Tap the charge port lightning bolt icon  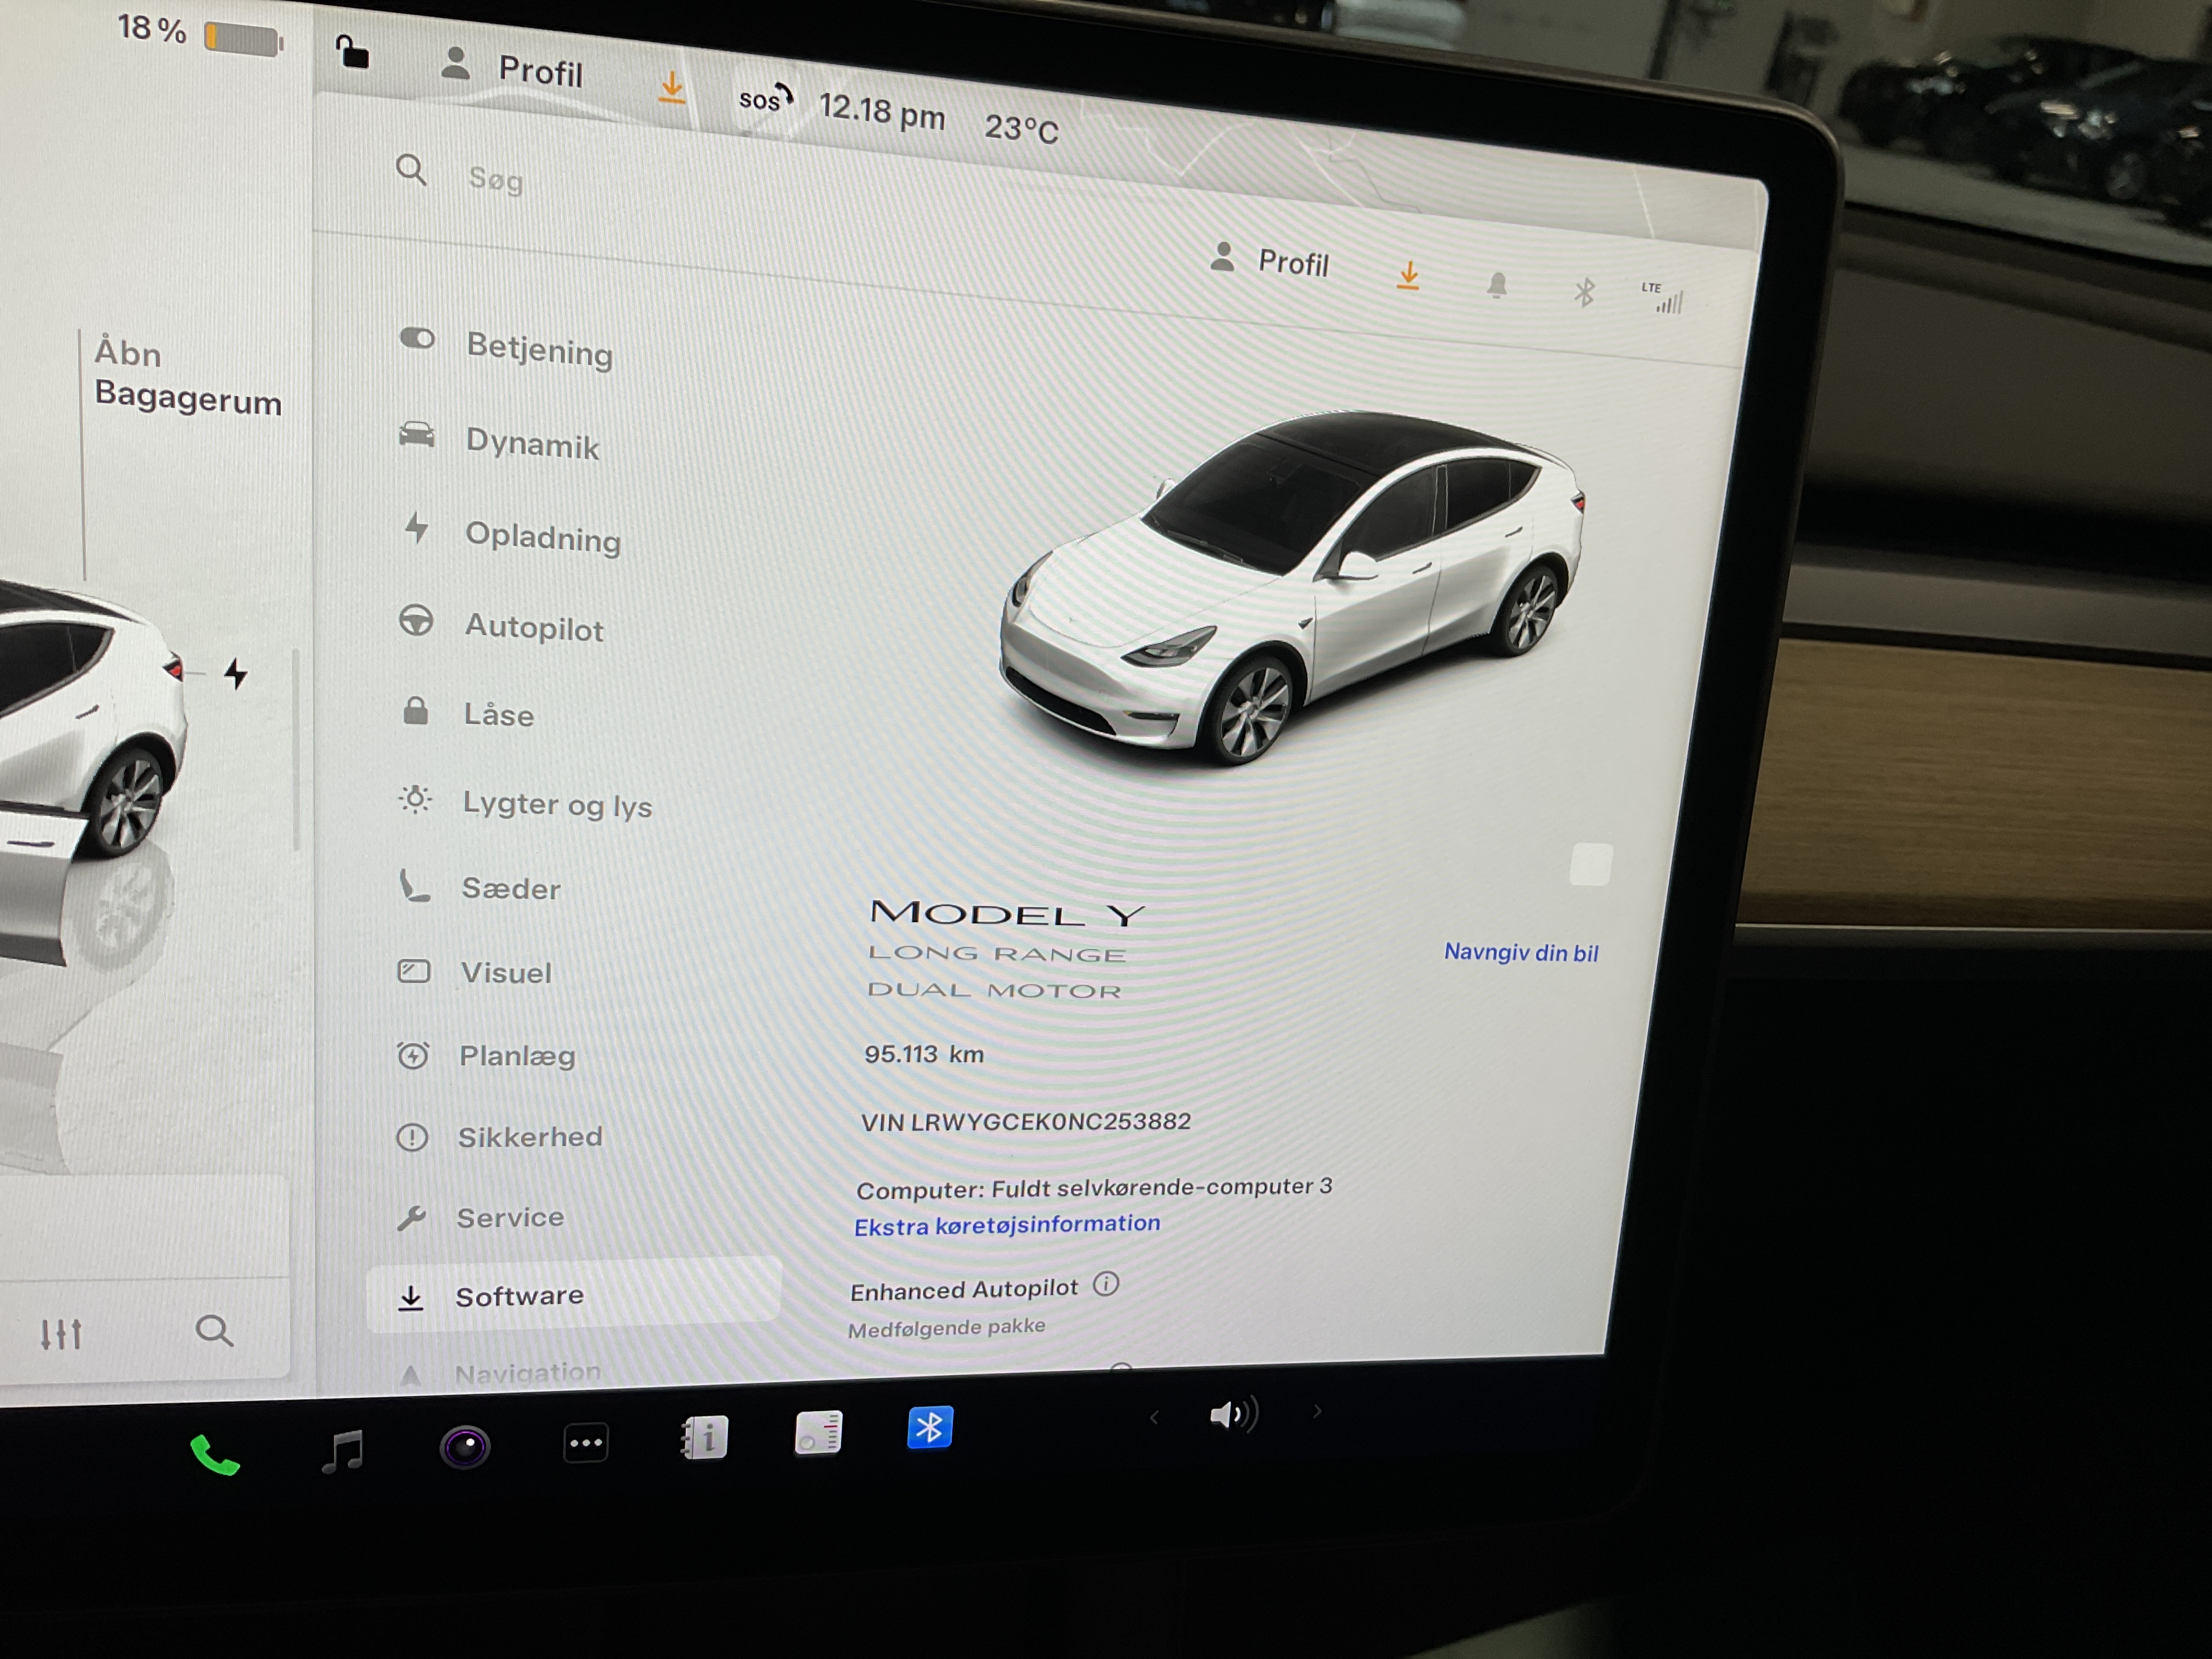(x=236, y=673)
